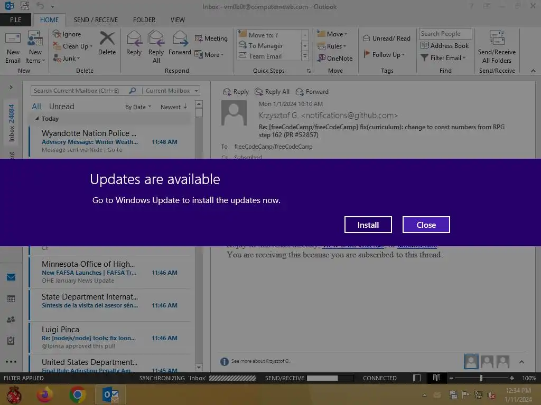541x405 pixels.
Task: Switch to the HOME tab
Action: click(x=49, y=20)
